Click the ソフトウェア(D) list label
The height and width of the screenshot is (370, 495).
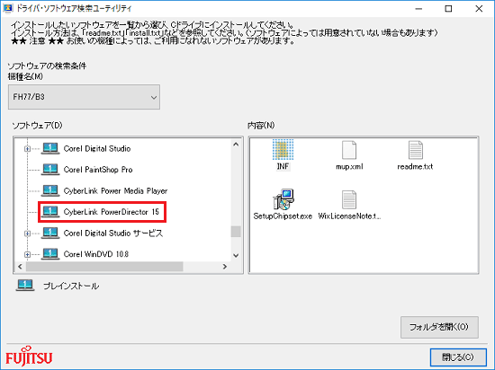tap(37, 126)
